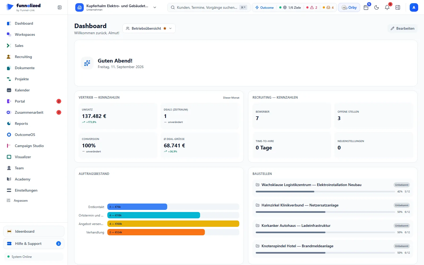Open user avatar A menu

point(414,7)
